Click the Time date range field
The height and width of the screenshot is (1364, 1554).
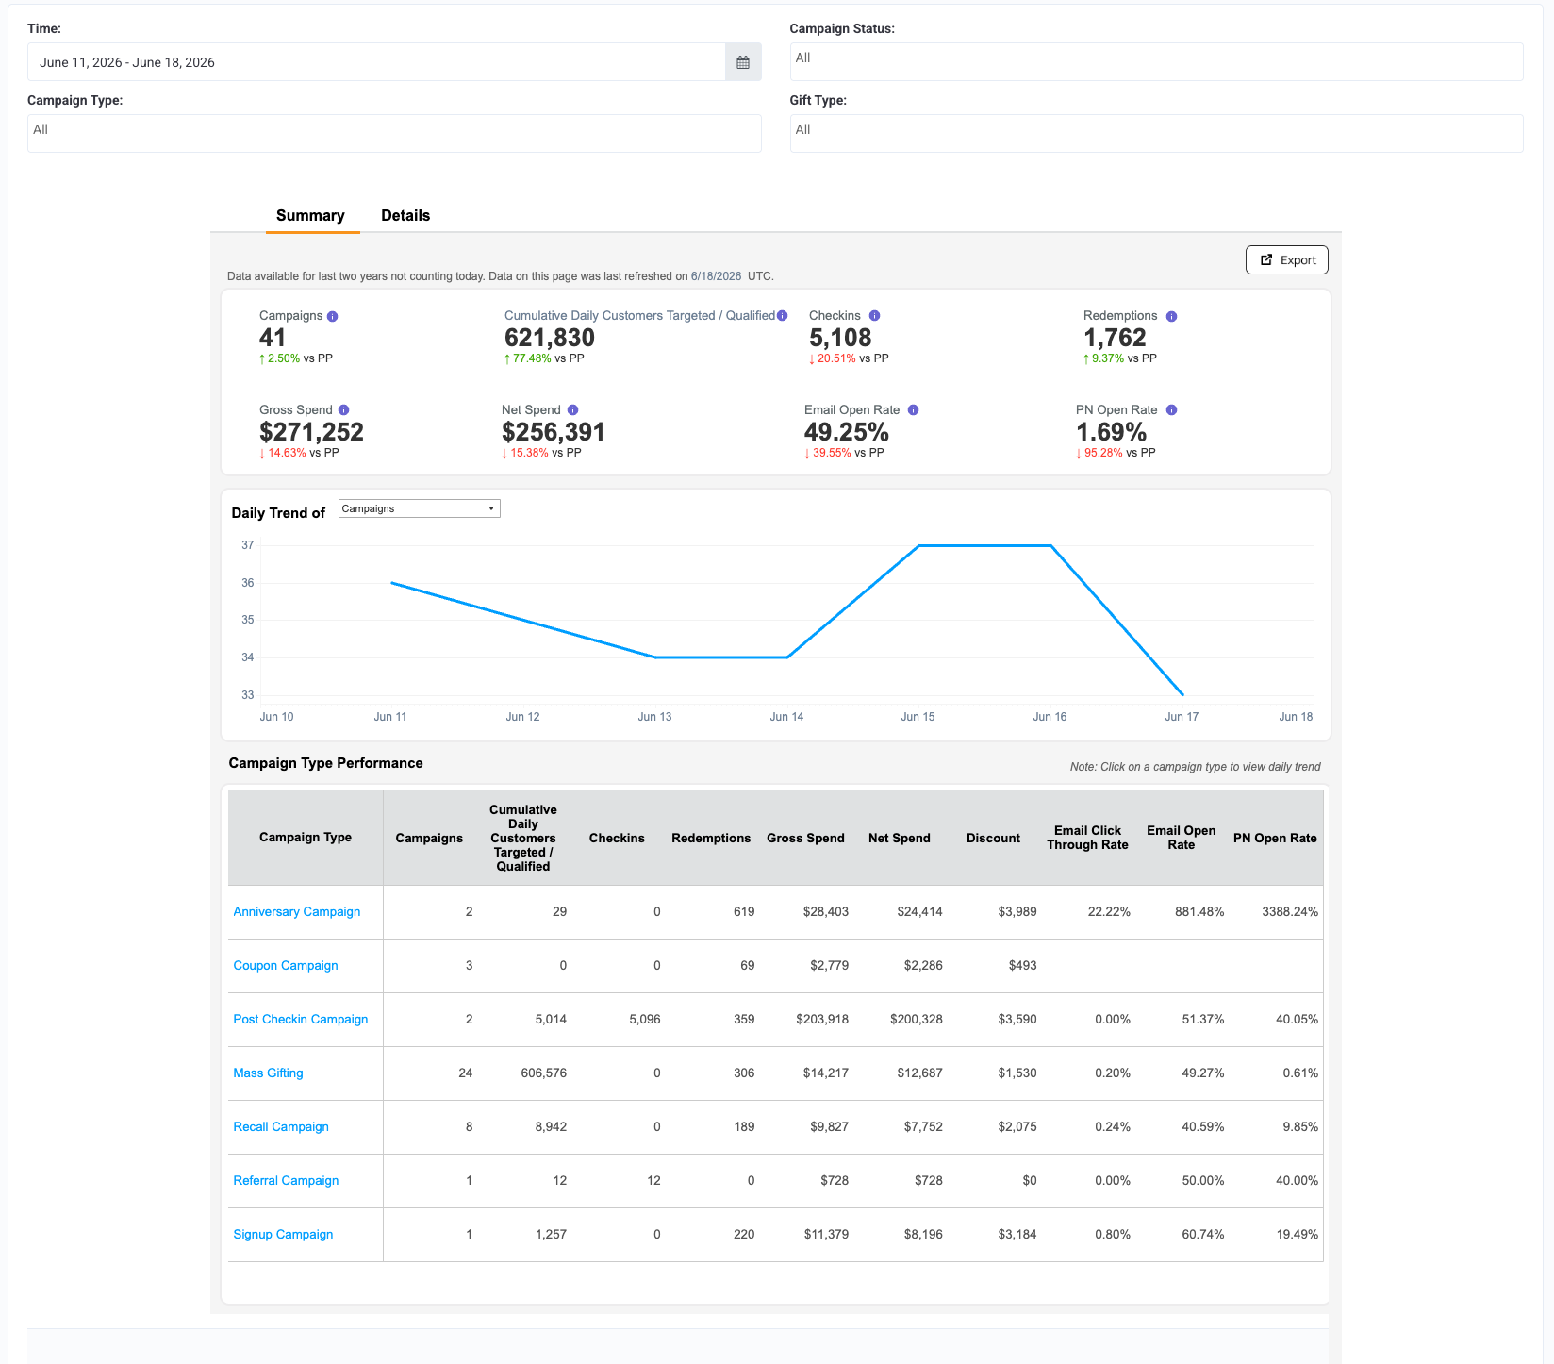376,62
